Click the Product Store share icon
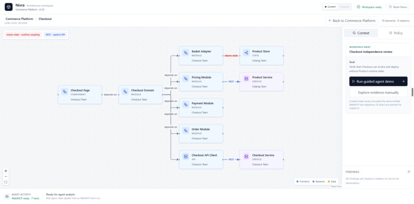 pyautogui.click(x=246, y=53)
